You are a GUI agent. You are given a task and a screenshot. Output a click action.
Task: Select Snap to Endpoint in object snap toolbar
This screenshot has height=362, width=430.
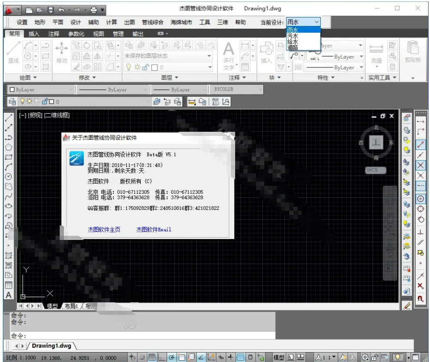tap(420, 145)
